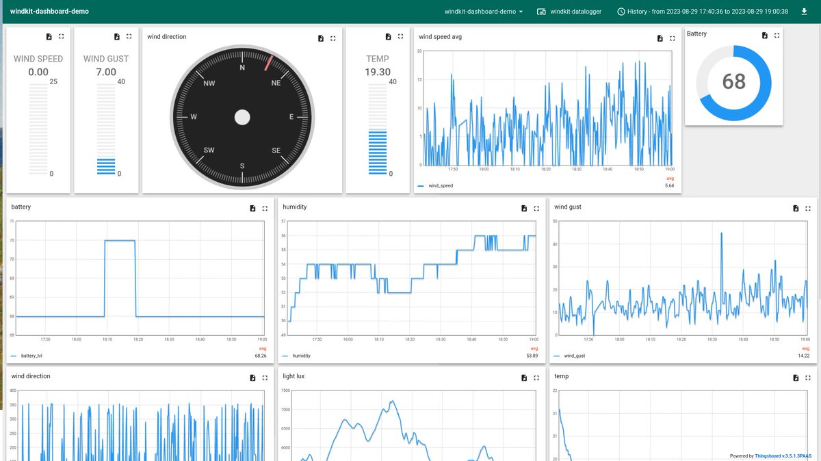Expand battery line chart to fullscreen

point(265,208)
